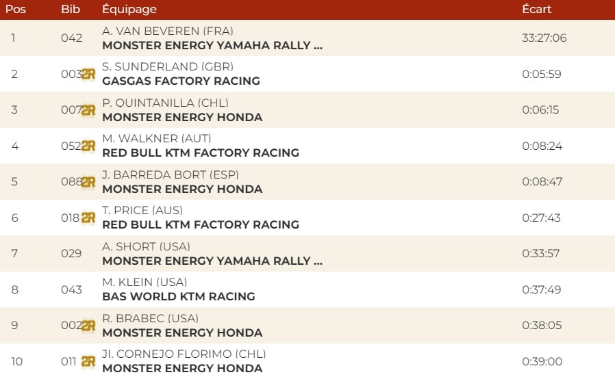Select the T. Price (AUS) row
The height and width of the screenshot is (377, 615).
(x=142, y=210)
